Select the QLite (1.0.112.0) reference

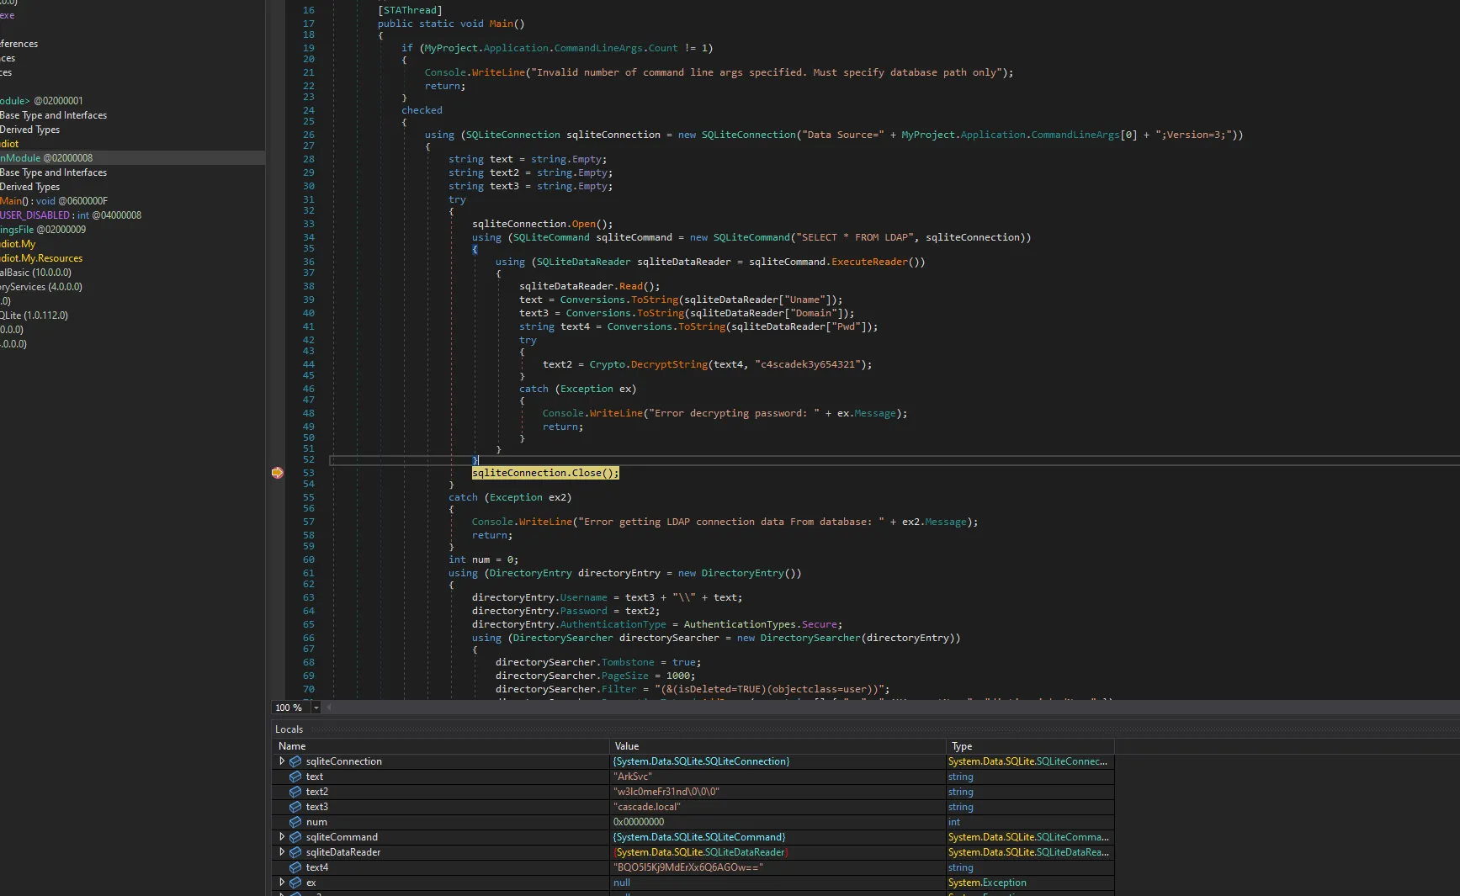(x=34, y=315)
